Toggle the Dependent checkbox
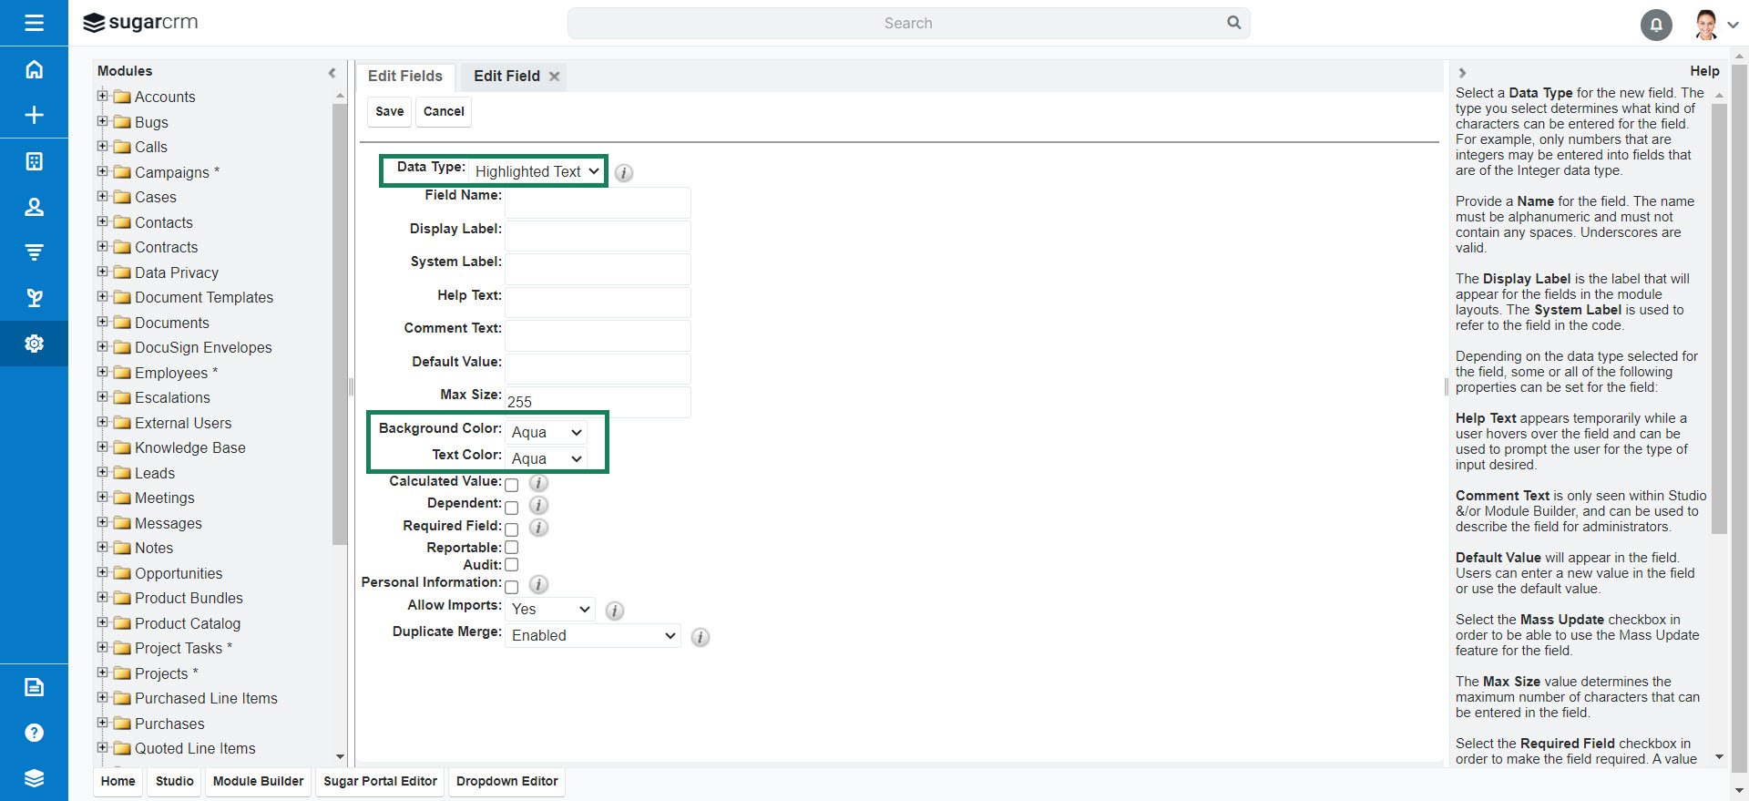1749x801 pixels. 512,508
